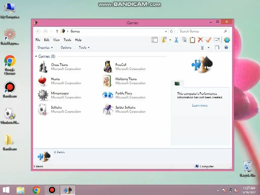Click the refresh address bar button
Viewport: 260px width, 195px height.
point(171,31)
